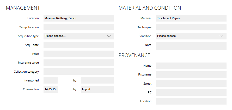This screenshot has width=232, height=110.
Task: Click the Changed by Import field
Action: pos(97,89)
